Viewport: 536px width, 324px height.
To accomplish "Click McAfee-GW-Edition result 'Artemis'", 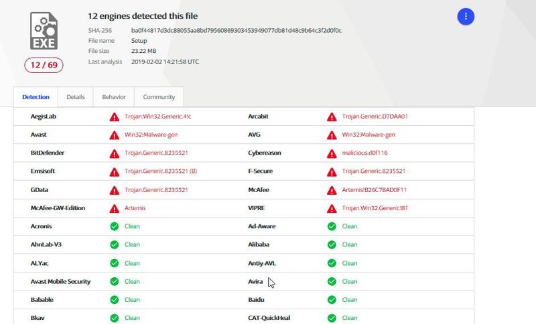I will [x=135, y=208].
